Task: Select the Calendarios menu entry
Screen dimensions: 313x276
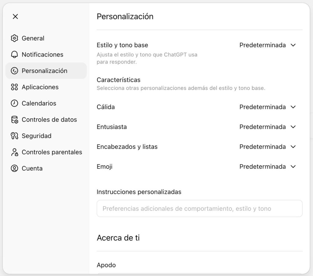Action: (39, 103)
